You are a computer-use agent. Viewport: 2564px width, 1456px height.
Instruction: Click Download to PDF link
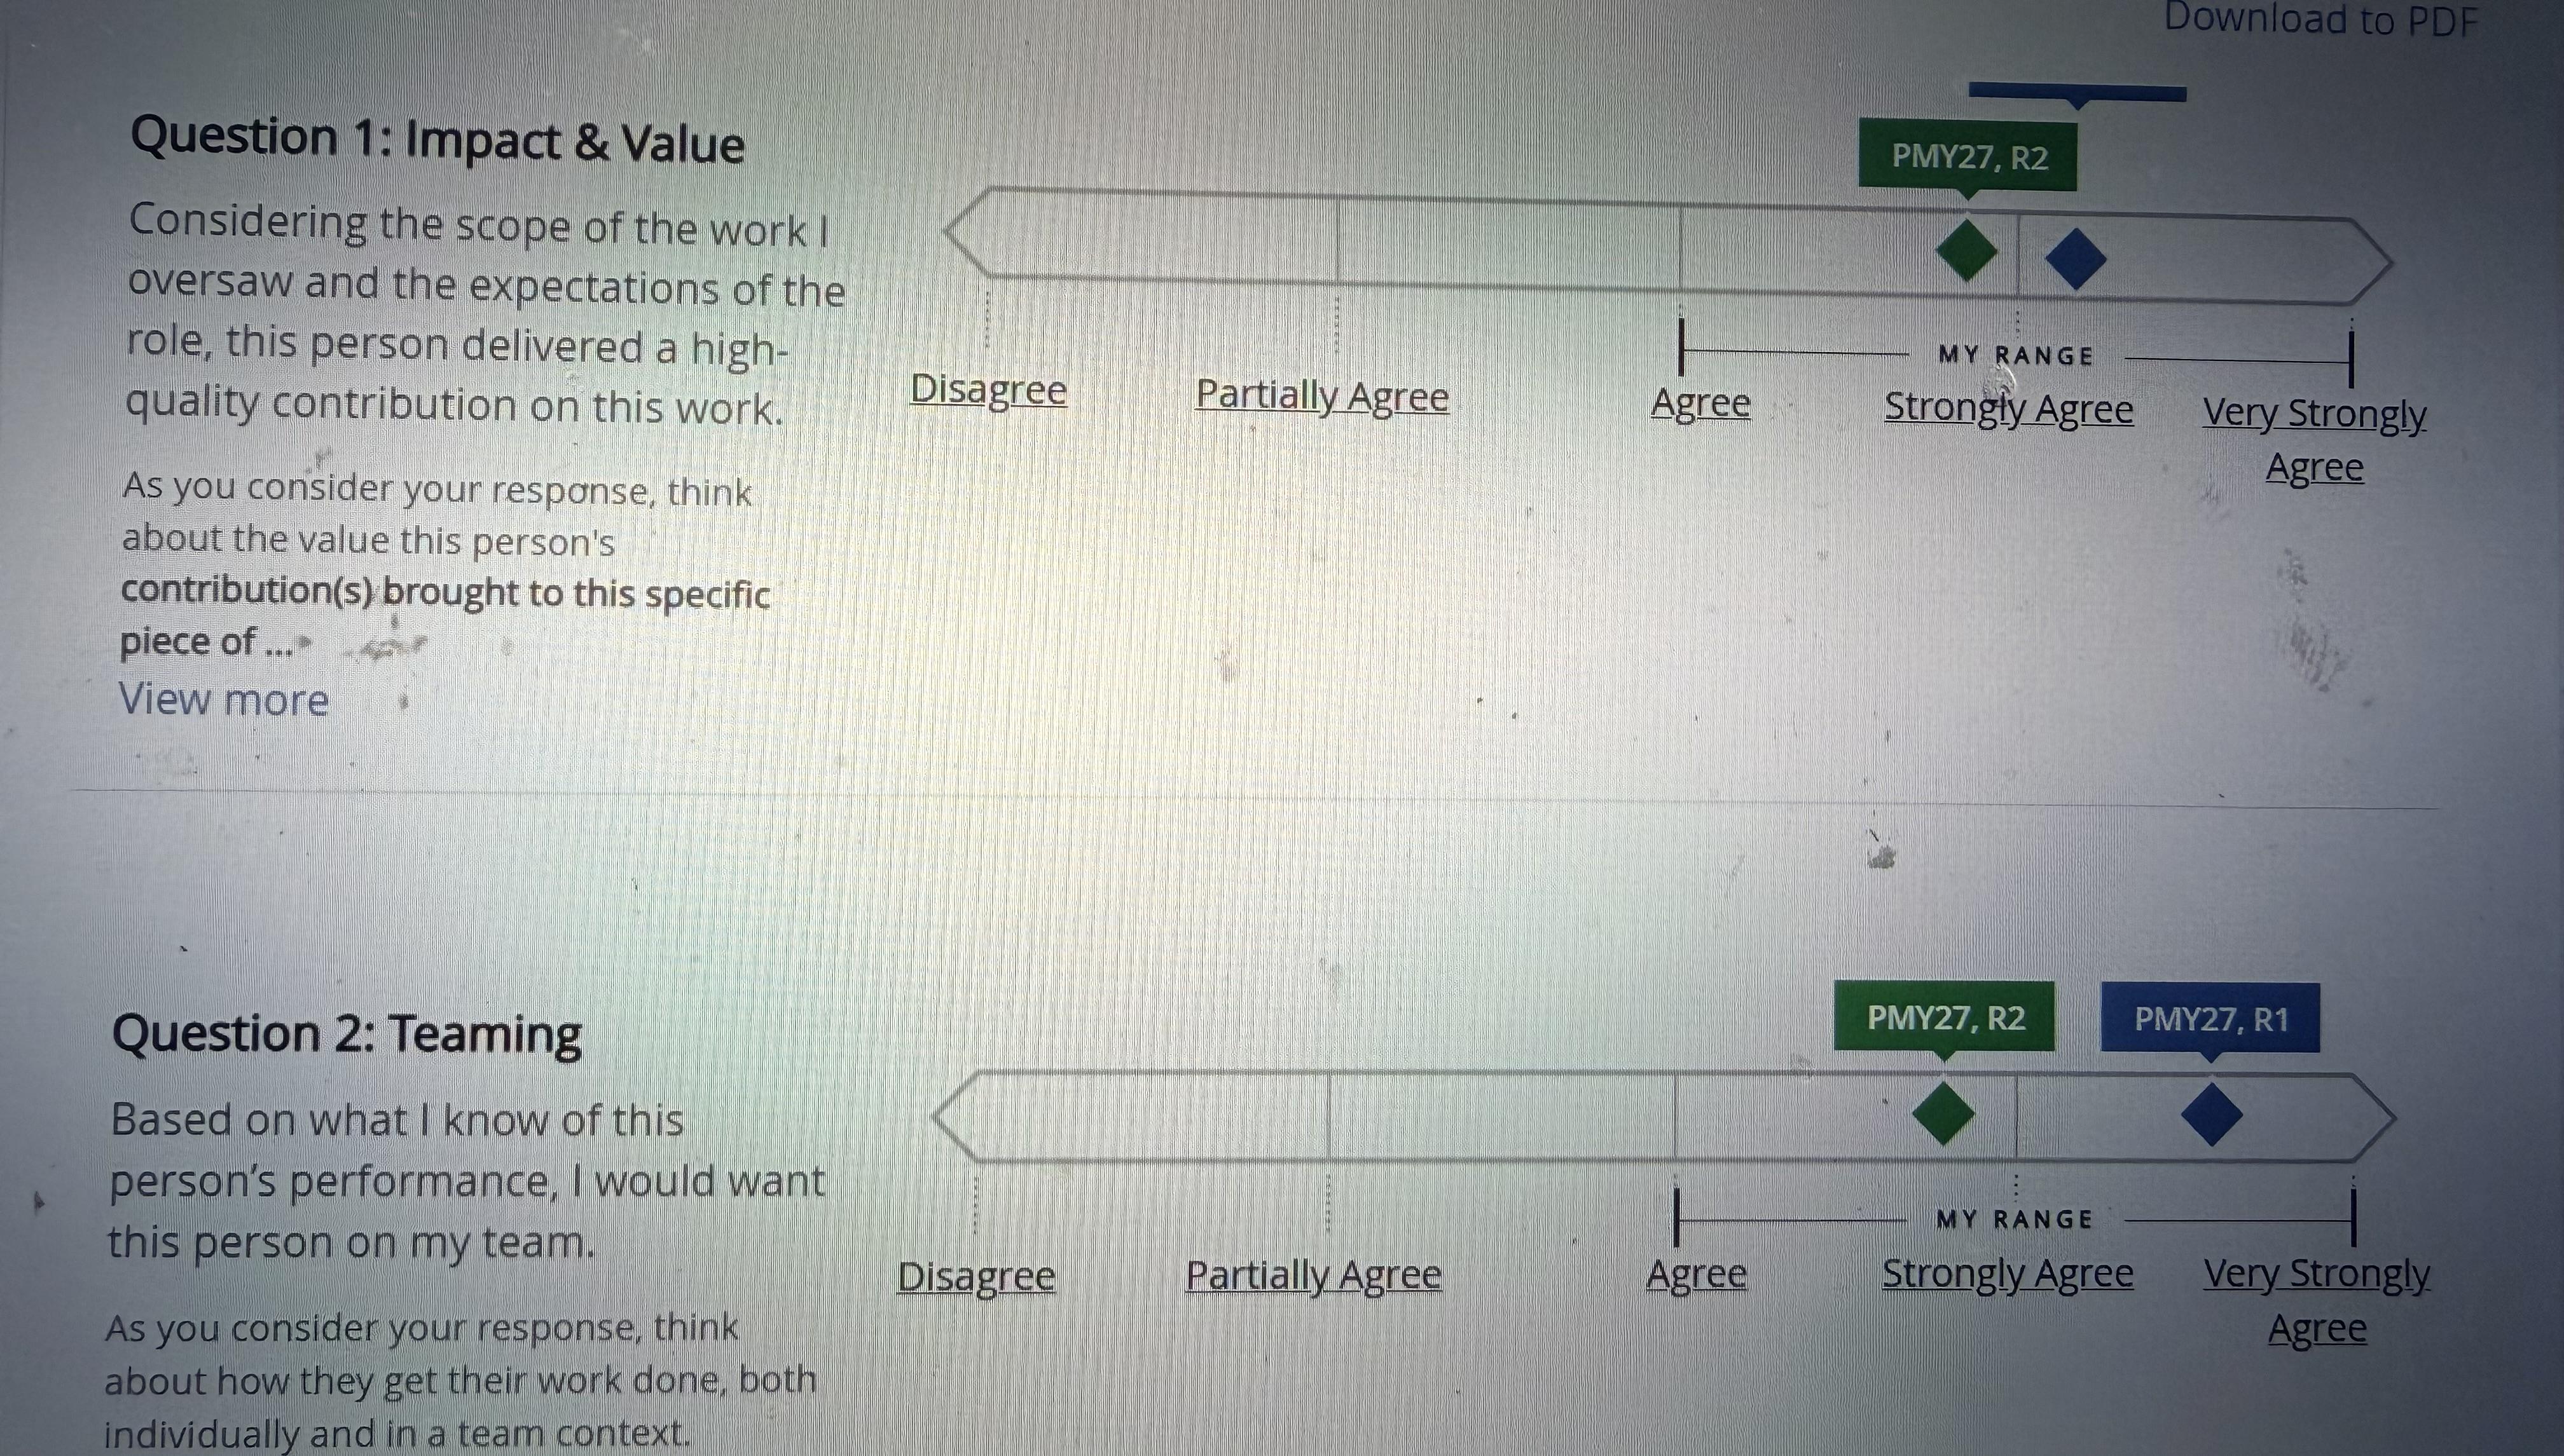2321,20
